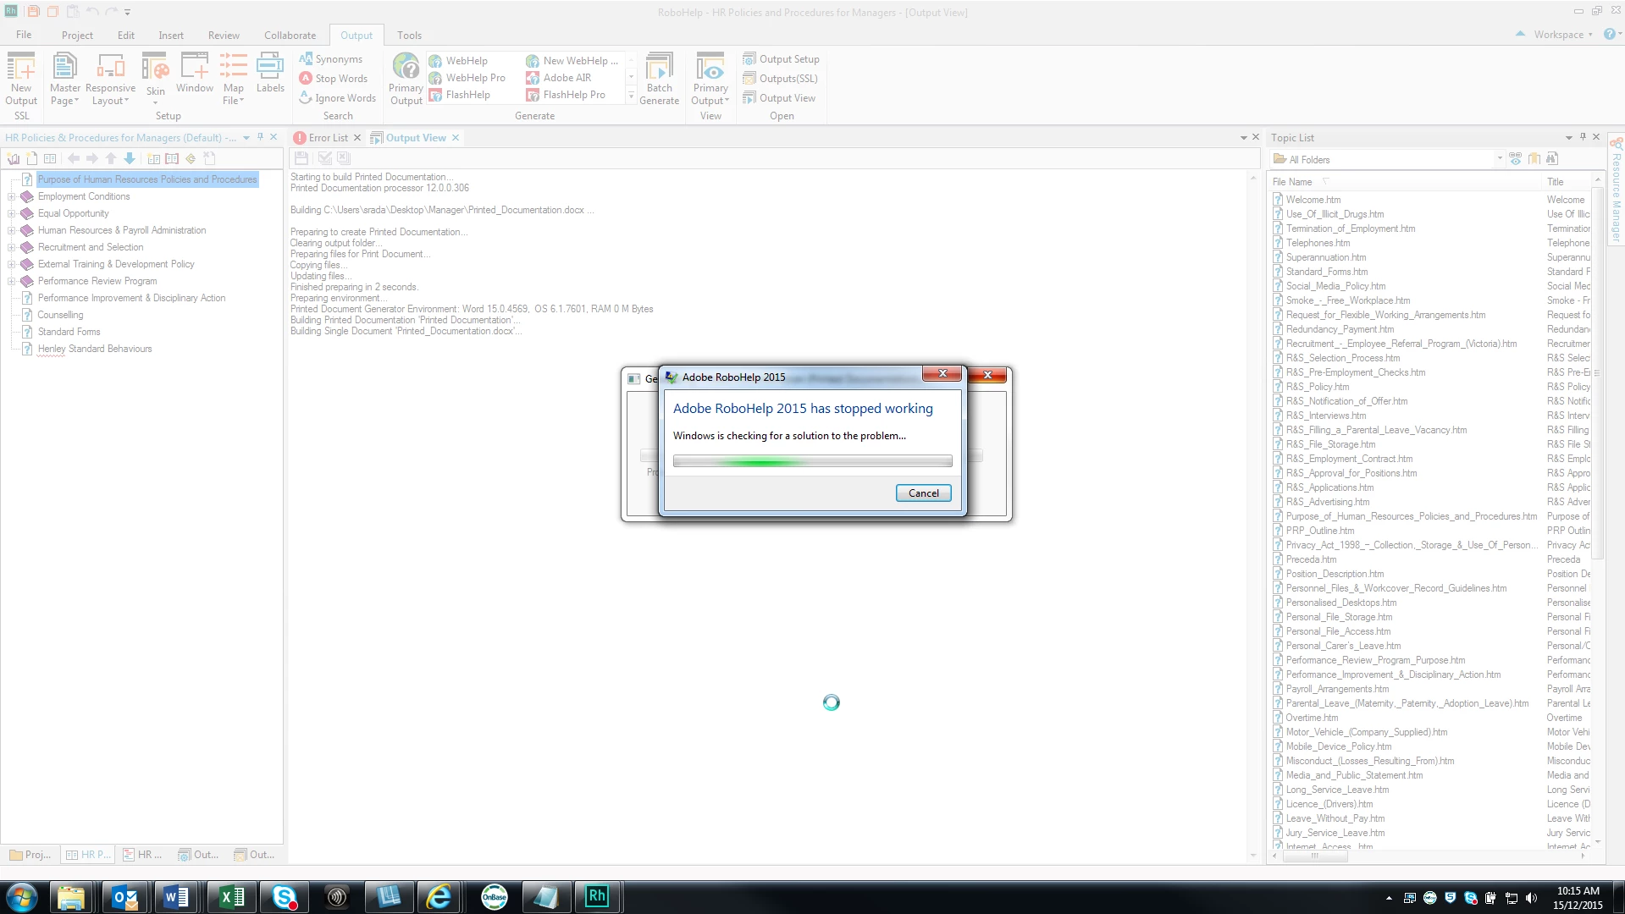The image size is (1625, 914).
Task: Open Primary Output view dropdown
Action: pyautogui.click(x=710, y=79)
